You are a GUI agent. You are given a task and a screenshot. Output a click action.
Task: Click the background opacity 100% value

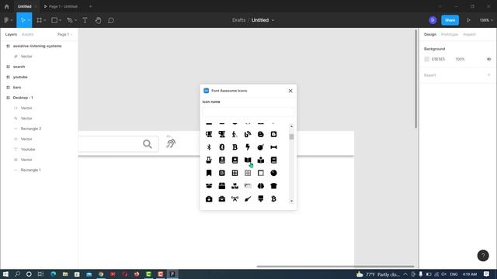[460, 59]
